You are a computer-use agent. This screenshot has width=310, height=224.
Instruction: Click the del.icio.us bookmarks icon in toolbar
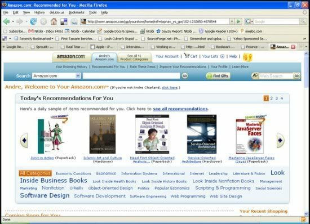click(x=64, y=21)
